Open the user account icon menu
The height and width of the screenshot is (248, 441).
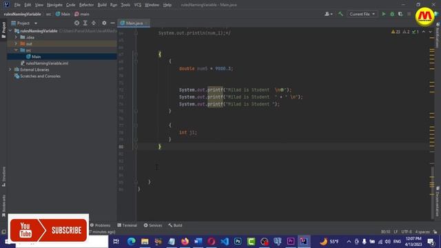329,14
